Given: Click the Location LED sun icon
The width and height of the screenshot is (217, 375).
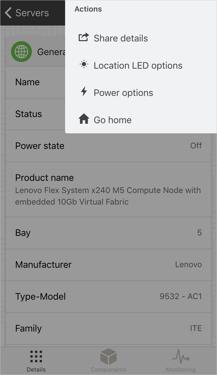Looking at the screenshot, I should pos(84,65).
